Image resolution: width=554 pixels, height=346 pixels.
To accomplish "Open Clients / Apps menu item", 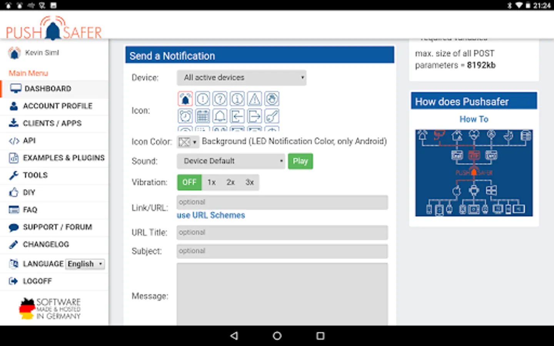I will pyautogui.click(x=54, y=123).
